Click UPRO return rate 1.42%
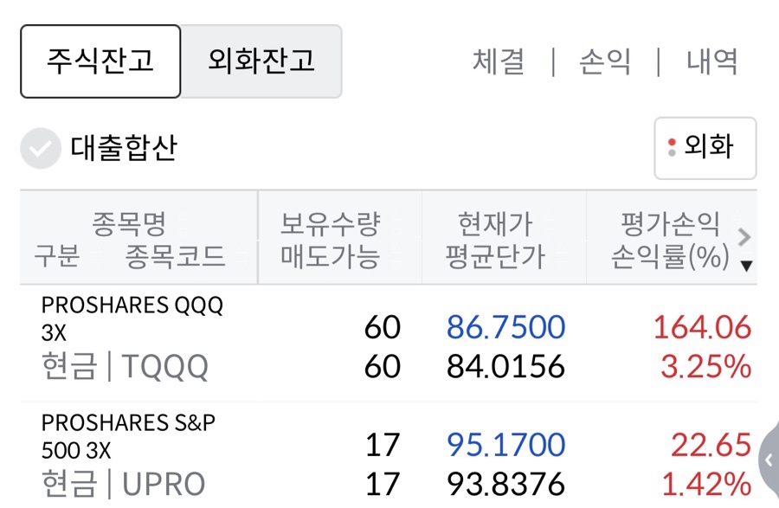Image resolution: width=779 pixels, height=508 pixels. [x=706, y=484]
